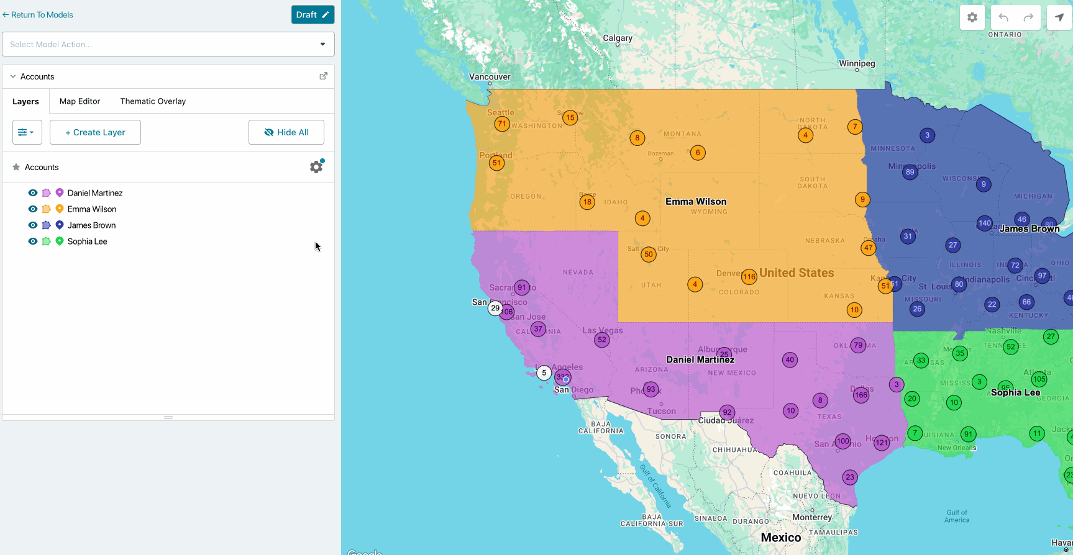Viewport: 1073px width, 555px height.
Task: Select Daniel Martinez in the layer list
Action: (95, 193)
